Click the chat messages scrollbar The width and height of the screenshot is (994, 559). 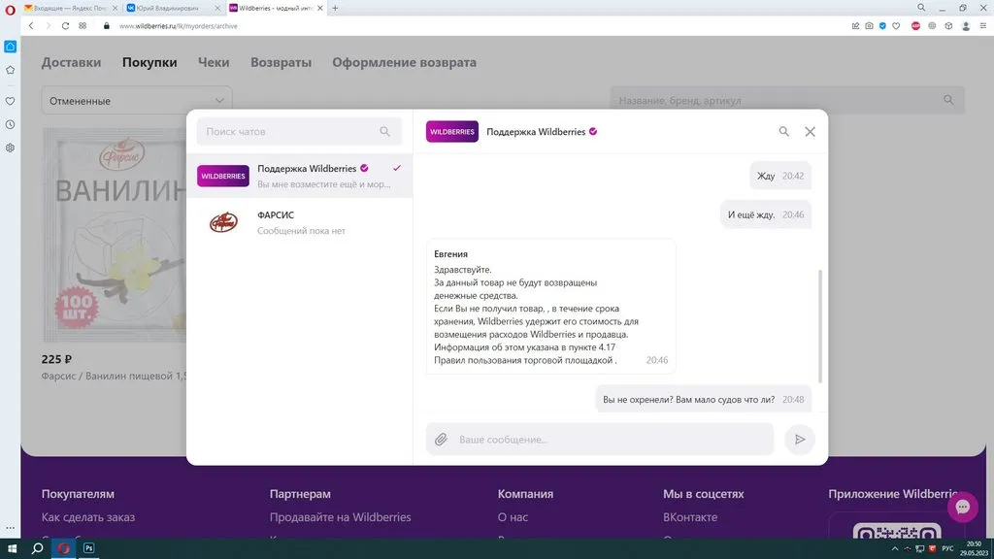[820, 326]
